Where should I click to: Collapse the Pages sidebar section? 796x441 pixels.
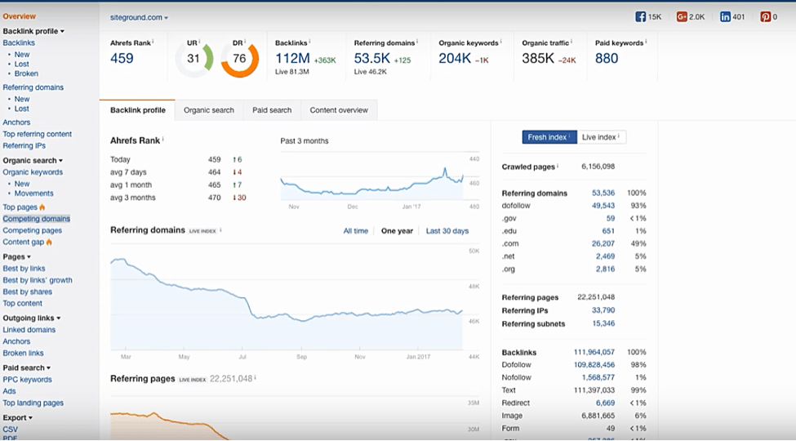[x=17, y=257]
